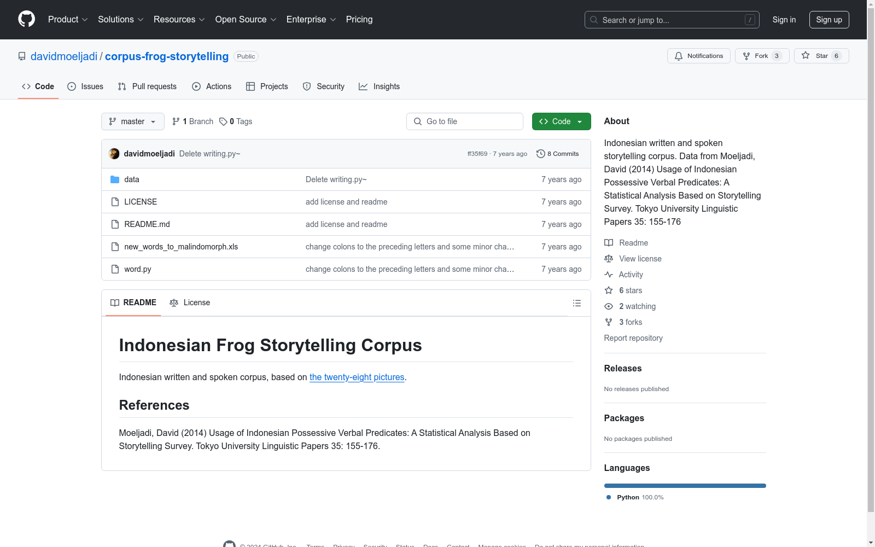This screenshot has height=547, width=875.
Task: Click the star icon to star repository
Action: pyautogui.click(x=806, y=55)
